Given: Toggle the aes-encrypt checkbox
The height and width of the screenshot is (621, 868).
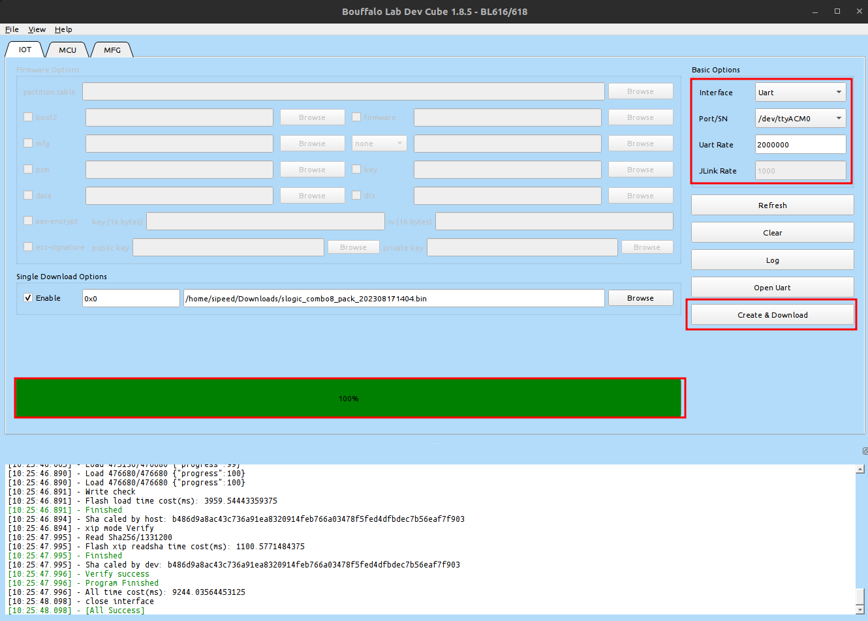Looking at the screenshot, I should (x=28, y=221).
